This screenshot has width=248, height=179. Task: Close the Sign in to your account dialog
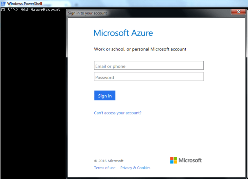click(239, 12)
